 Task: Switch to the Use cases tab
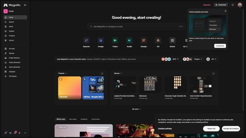73,119
